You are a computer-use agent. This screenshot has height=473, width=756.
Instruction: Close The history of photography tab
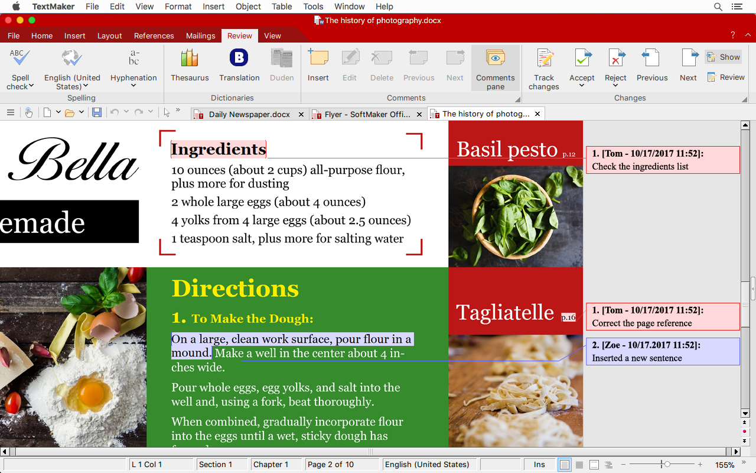[537, 114]
